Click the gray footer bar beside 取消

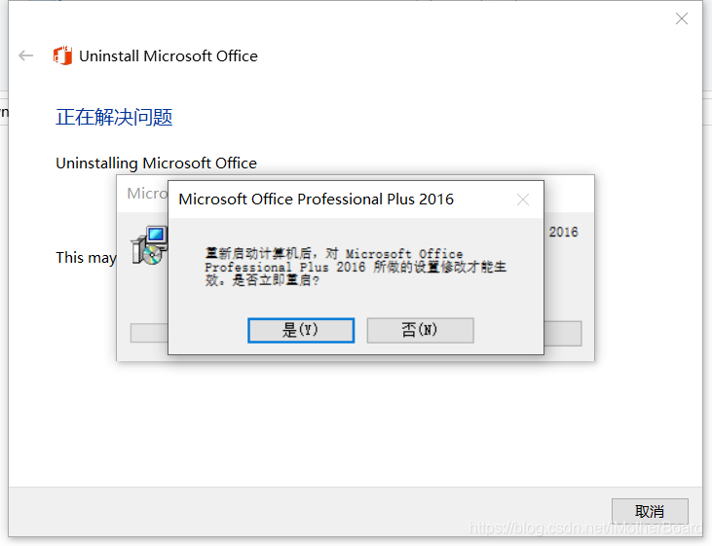click(x=309, y=512)
